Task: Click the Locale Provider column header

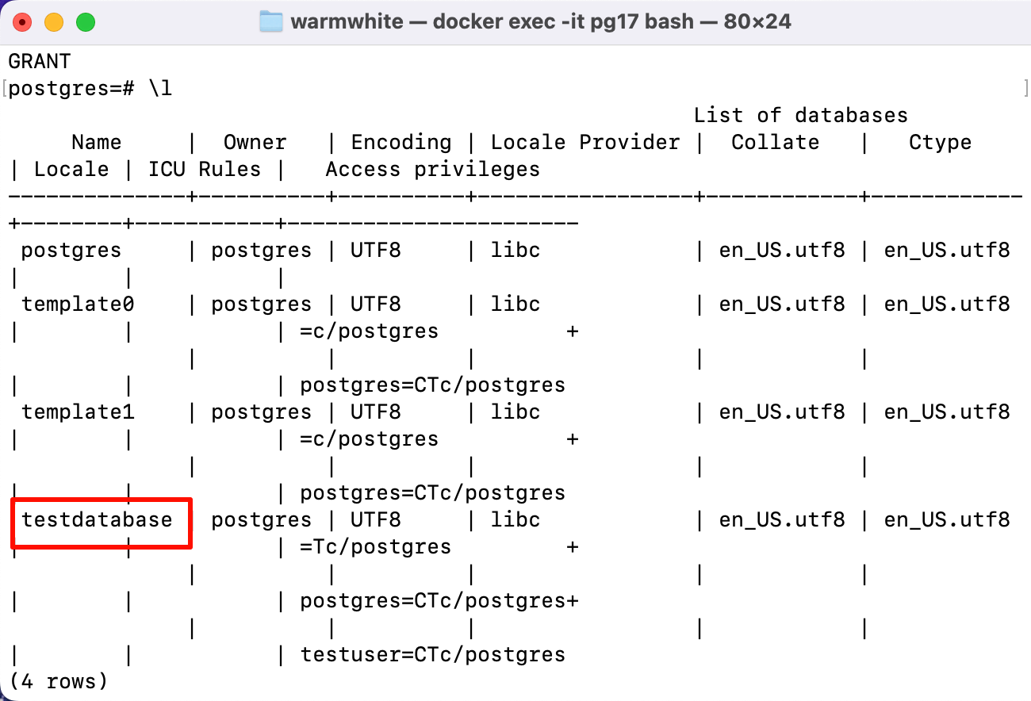Action: tap(584, 142)
